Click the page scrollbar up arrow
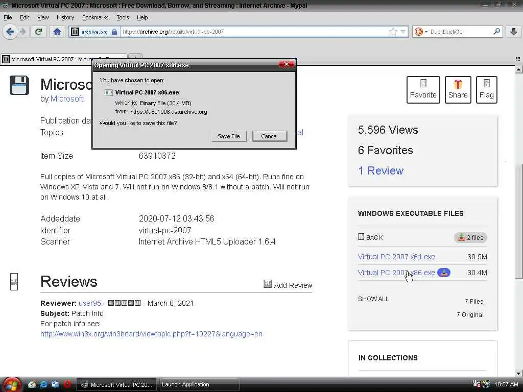 518,70
